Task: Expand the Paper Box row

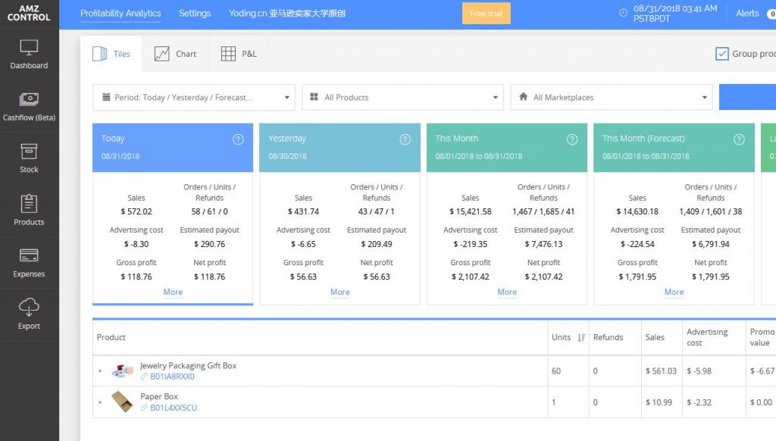Action: point(100,402)
